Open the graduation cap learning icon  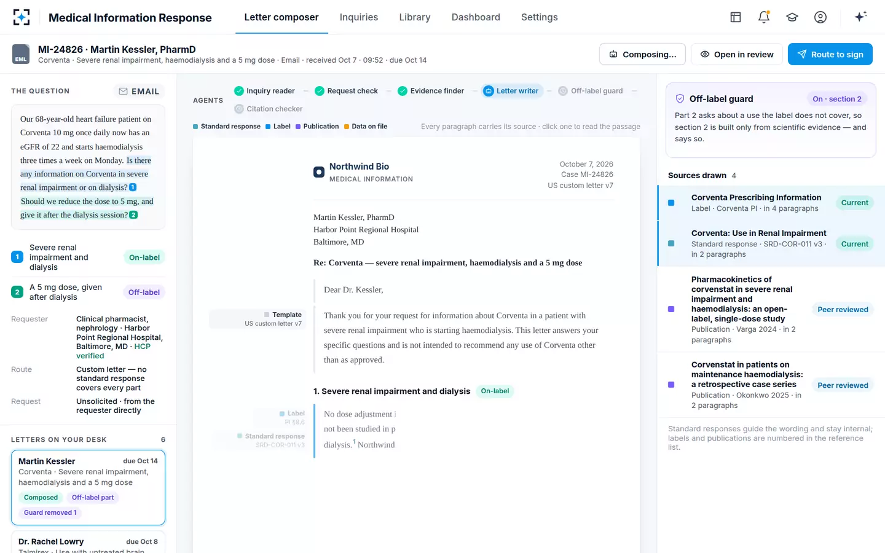792,17
